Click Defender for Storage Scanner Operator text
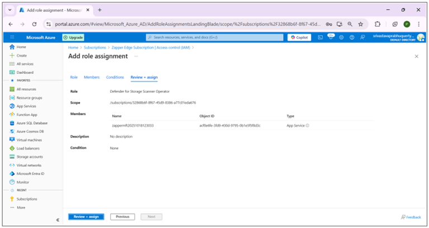Screen dimensions: 429x228 [x=140, y=92]
